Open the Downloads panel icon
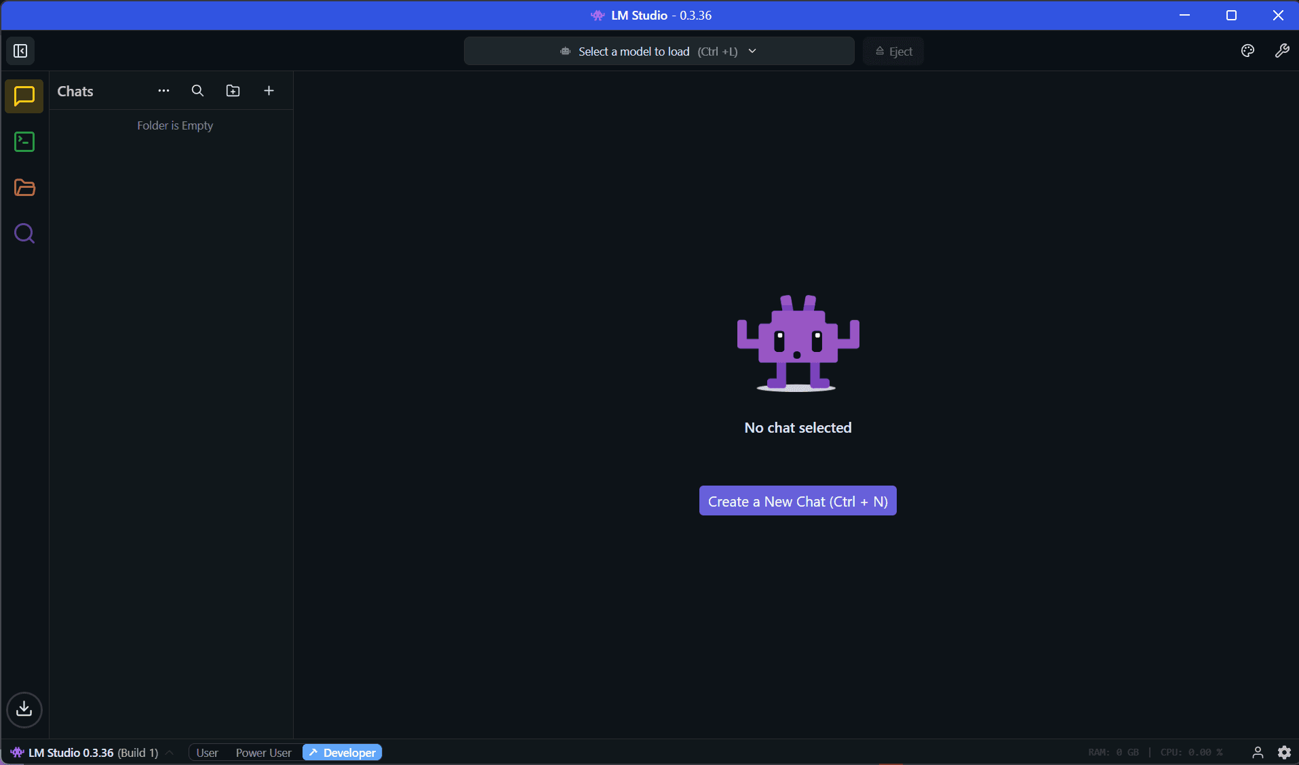The height and width of the screenshot is (765, 1299). pos(24,709)
